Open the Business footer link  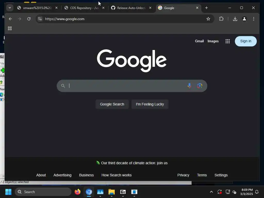pyautogui.click(x=86, y=175)
